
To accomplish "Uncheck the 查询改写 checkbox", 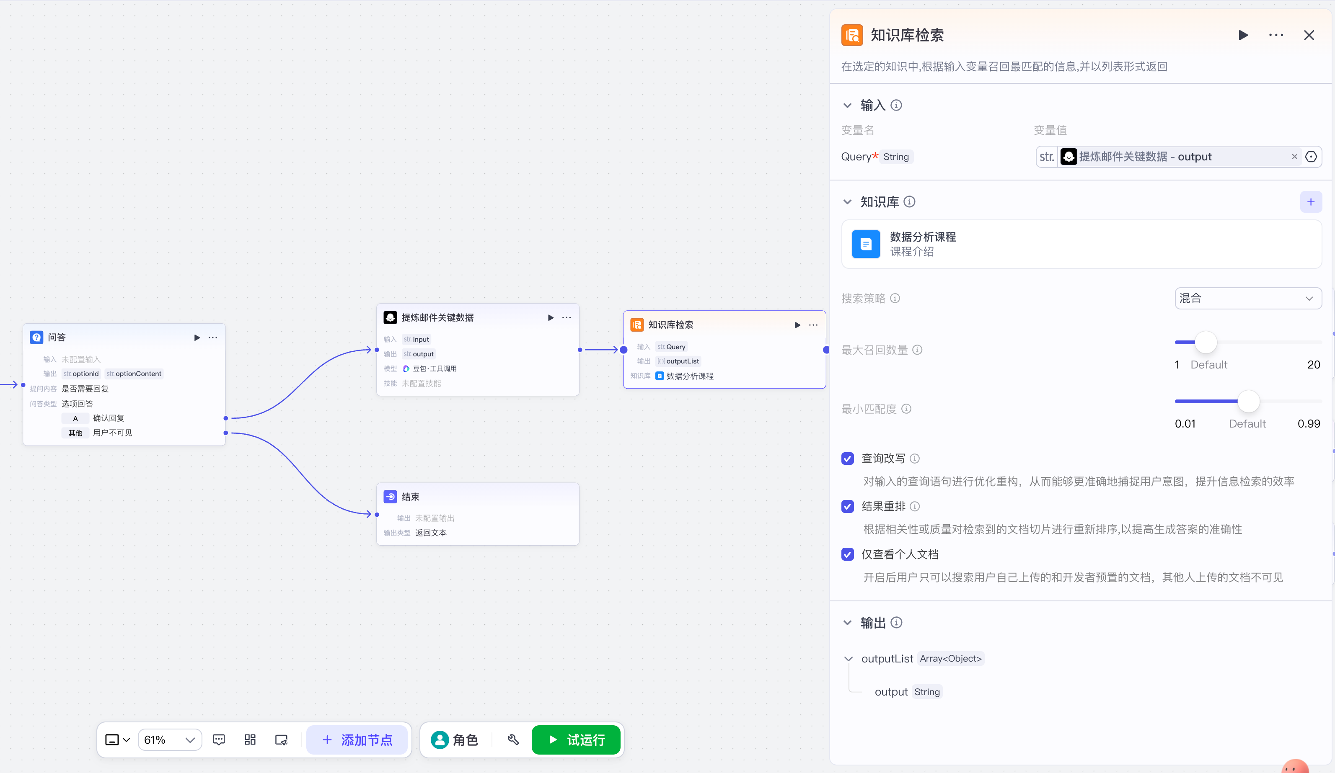I will point(848,459).
